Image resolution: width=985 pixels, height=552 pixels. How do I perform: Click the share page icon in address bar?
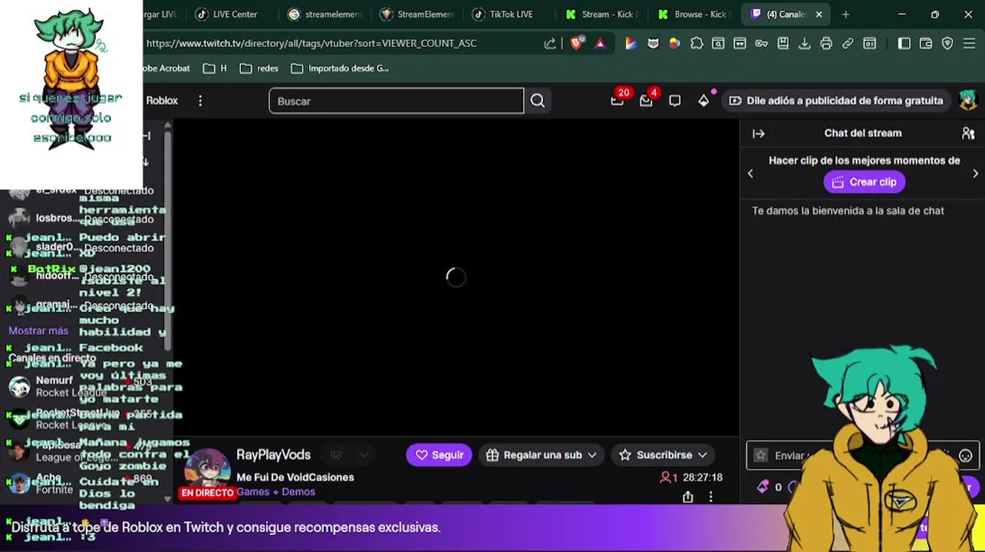(x=550, y=44)
